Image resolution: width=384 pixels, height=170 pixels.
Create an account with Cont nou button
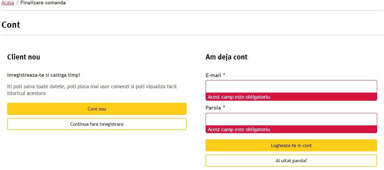tap(97, 109)
